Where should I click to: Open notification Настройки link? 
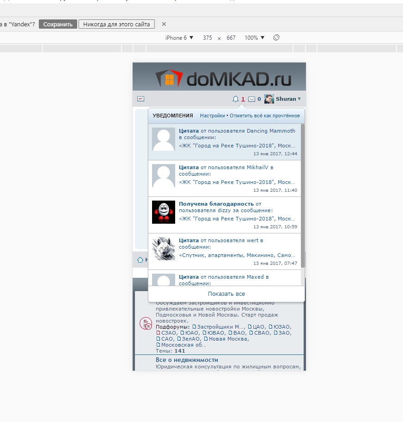pos(213,116)
